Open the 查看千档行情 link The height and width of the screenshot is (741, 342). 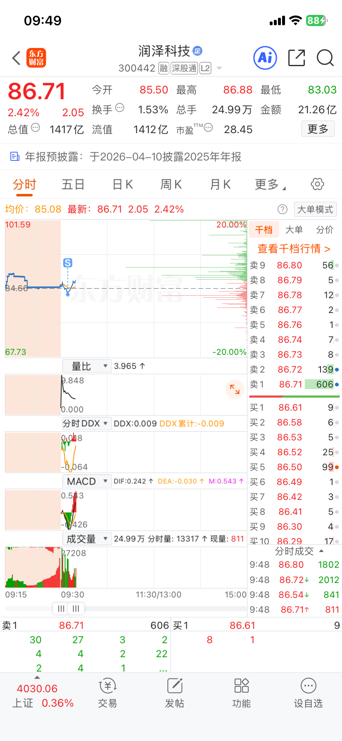pyautogui.click(x=294, y=249)
